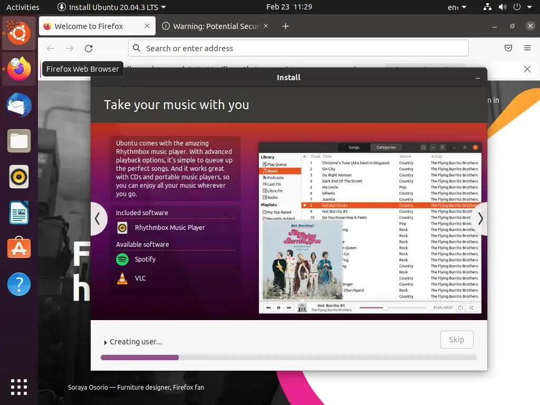The width and height of the screenshot is (540, 405).
Task: Click the Firefox reload button
Action: tap(89, 48)
